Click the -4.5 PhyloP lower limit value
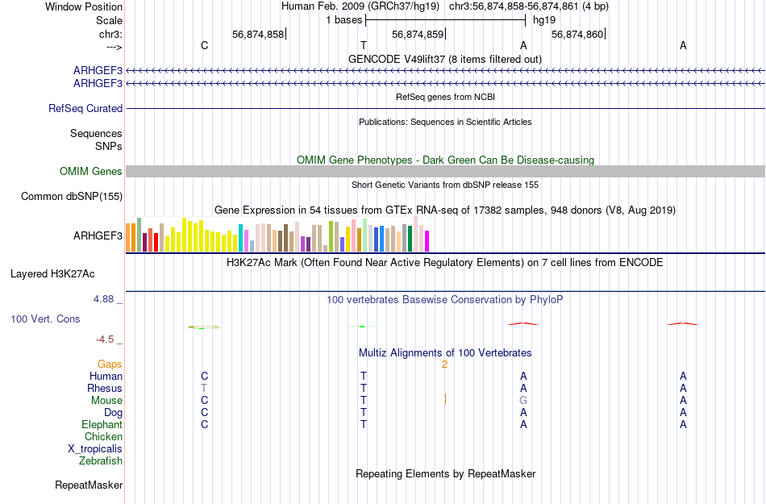 point(105,339)
